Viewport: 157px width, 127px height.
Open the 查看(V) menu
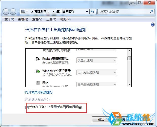(37, 19)
